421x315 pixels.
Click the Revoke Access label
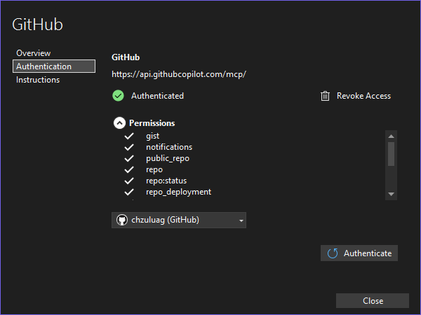[363, 96]
